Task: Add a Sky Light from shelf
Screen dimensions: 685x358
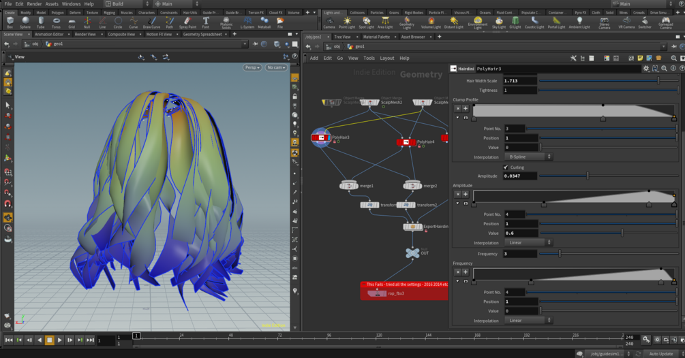Action: (498, 22)
